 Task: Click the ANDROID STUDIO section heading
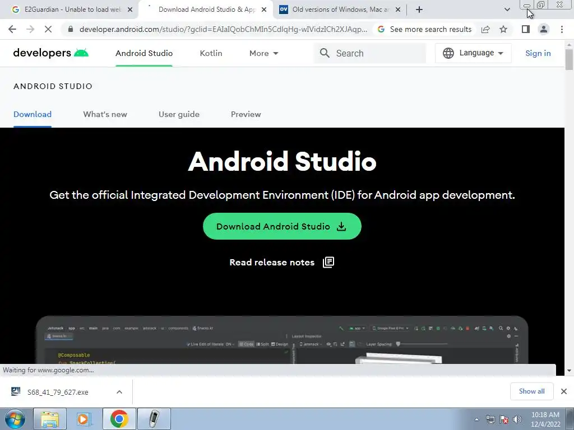[53, 86]
